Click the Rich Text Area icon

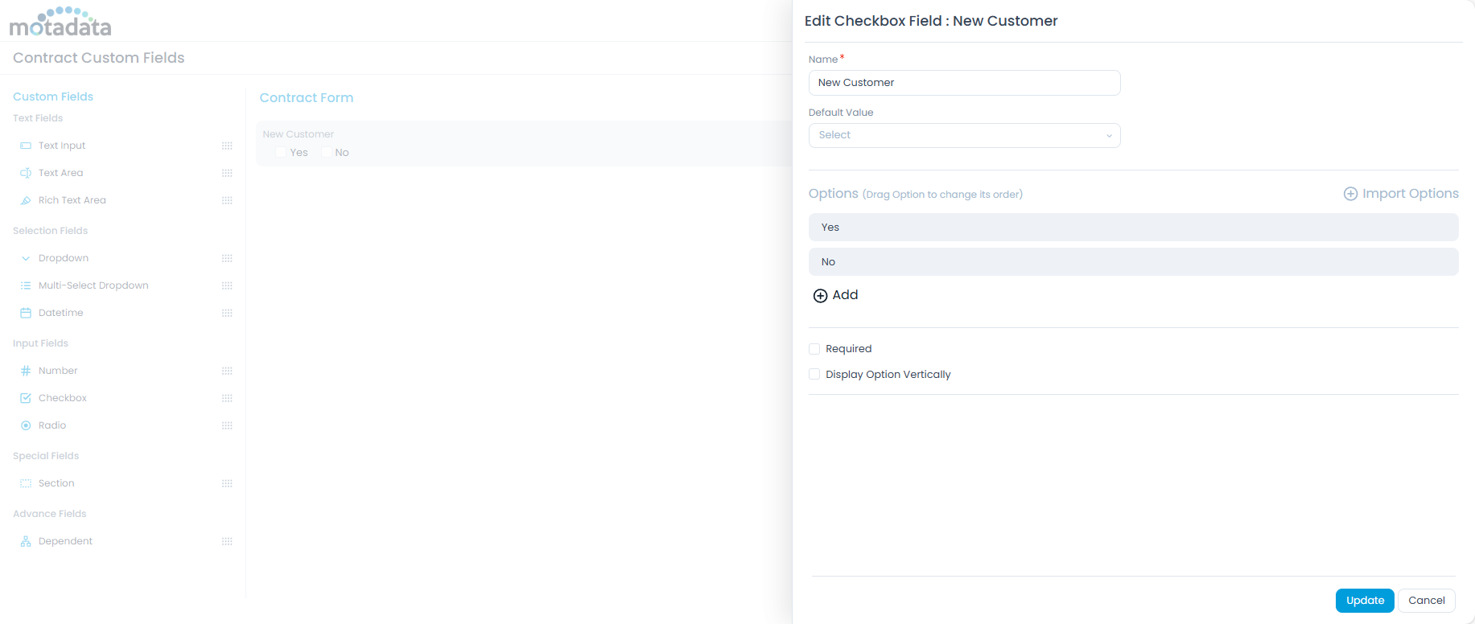pos(26,200)
